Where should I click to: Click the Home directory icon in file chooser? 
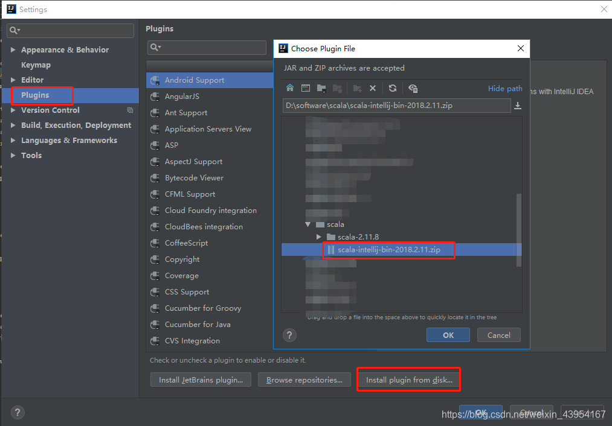click(x=290, y=88)
